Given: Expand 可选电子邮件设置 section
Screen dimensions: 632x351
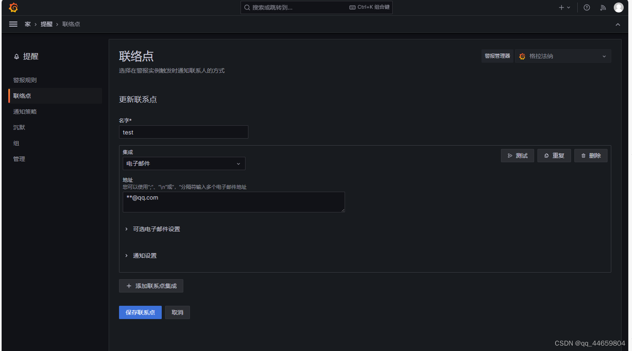Looking at the screenshot, I should (x=157, y=229).
